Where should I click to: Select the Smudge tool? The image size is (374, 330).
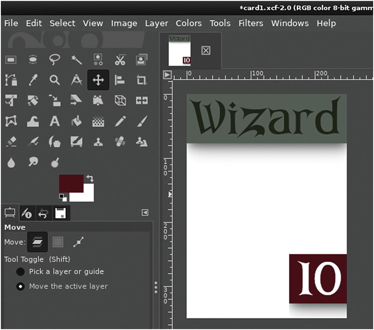point(33,162)
